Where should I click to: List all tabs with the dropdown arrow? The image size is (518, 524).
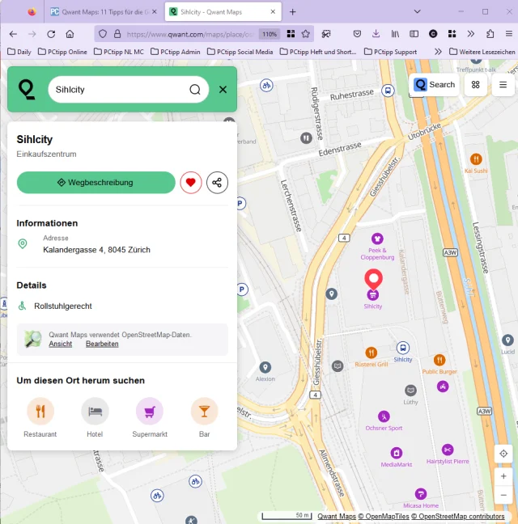tap(417, 11)
